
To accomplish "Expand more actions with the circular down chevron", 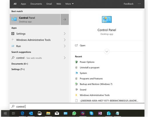I will (107, 51).
